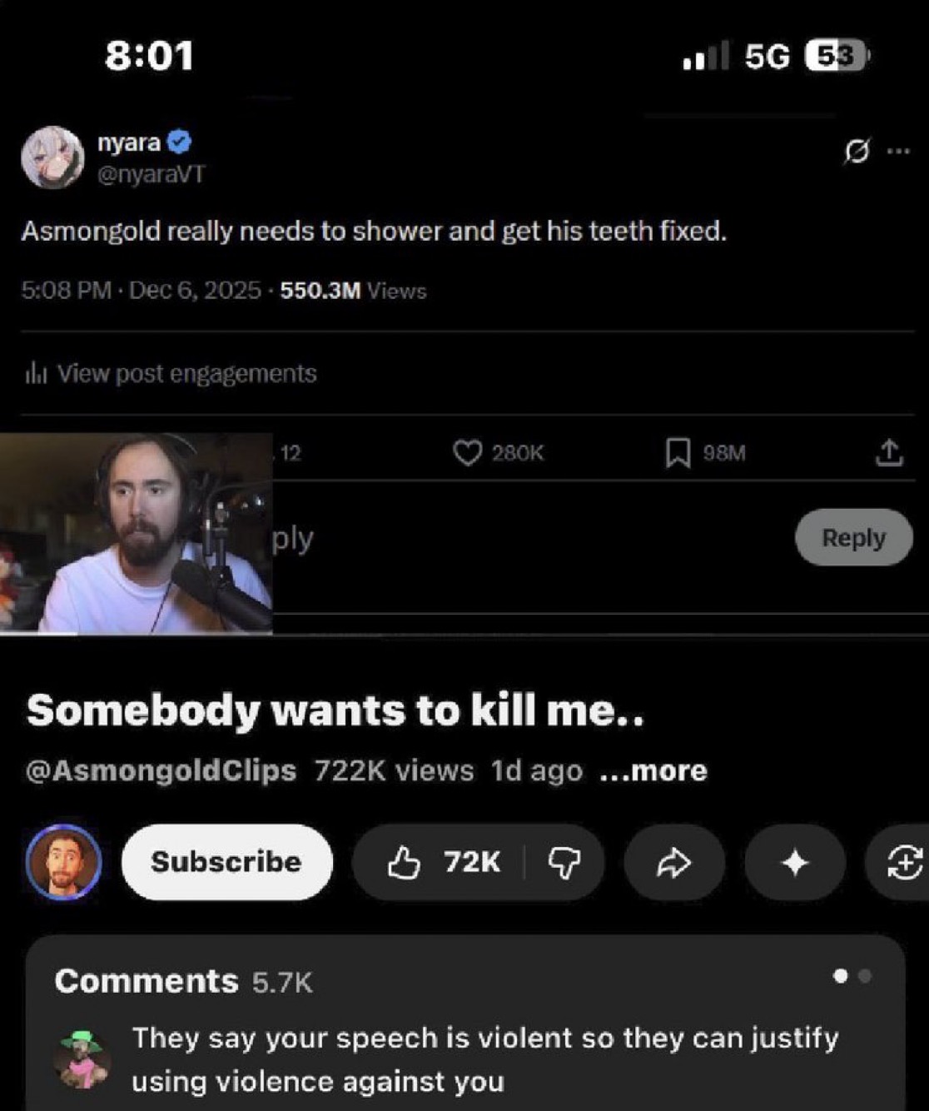Tap the gray Reply button
929x1111 pixels.
(x=853, y=538)
